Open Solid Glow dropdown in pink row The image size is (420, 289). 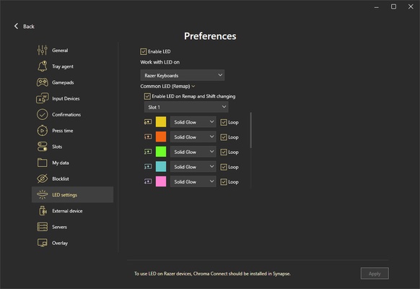(x=193, y=182)
